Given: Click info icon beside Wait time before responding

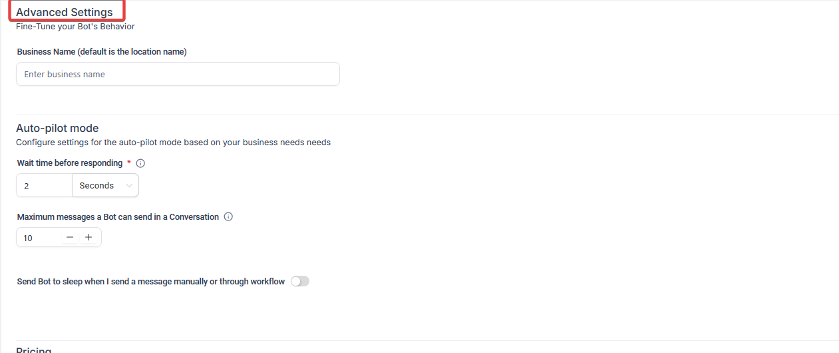Looking at the screenshot, I should pos(140,163).
